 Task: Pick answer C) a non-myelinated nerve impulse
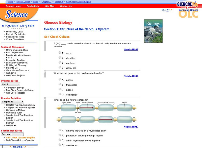60,140
